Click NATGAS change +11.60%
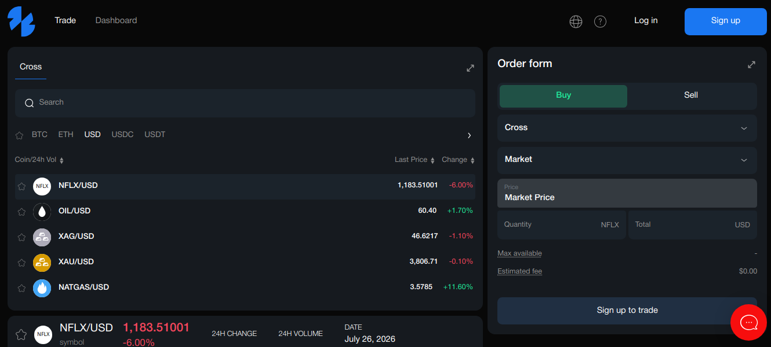The width and height of the screenshot is (771, 347). tap(458, 287)
